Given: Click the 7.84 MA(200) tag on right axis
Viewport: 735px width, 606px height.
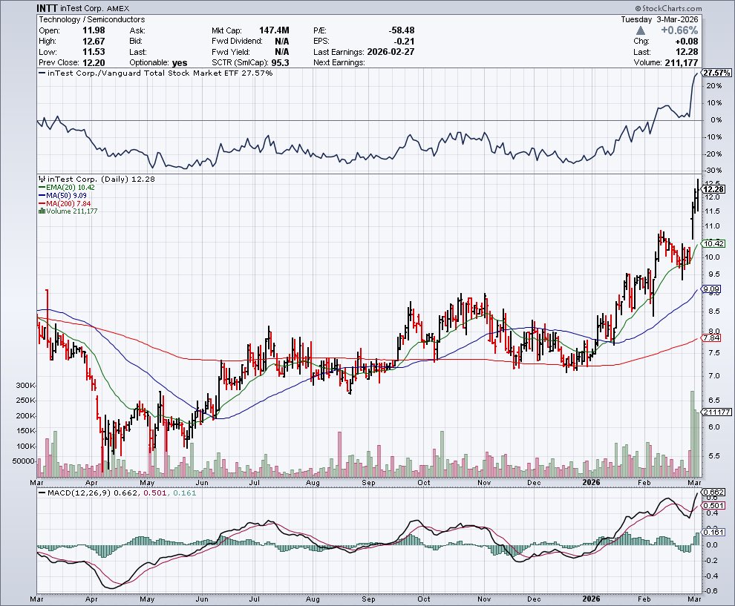Looking at the screenshot, I should click(711, 337).
